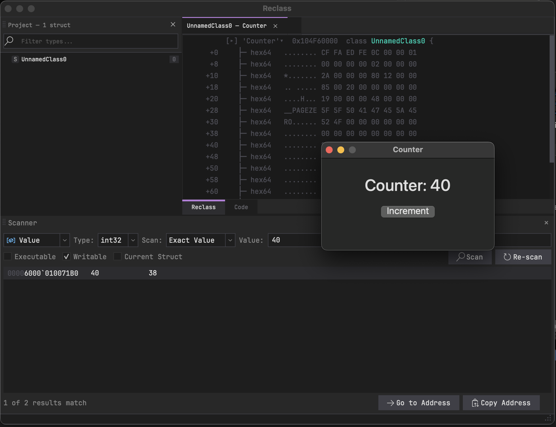Click the hex bytes at offset +28

(x=369, y=111)
